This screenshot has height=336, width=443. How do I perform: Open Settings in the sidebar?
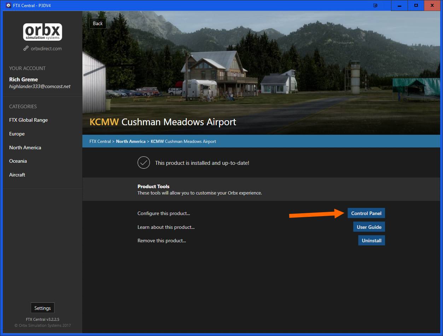pos(42,308)
